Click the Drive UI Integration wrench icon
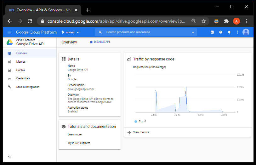The image size is (256, 165). 9,87
